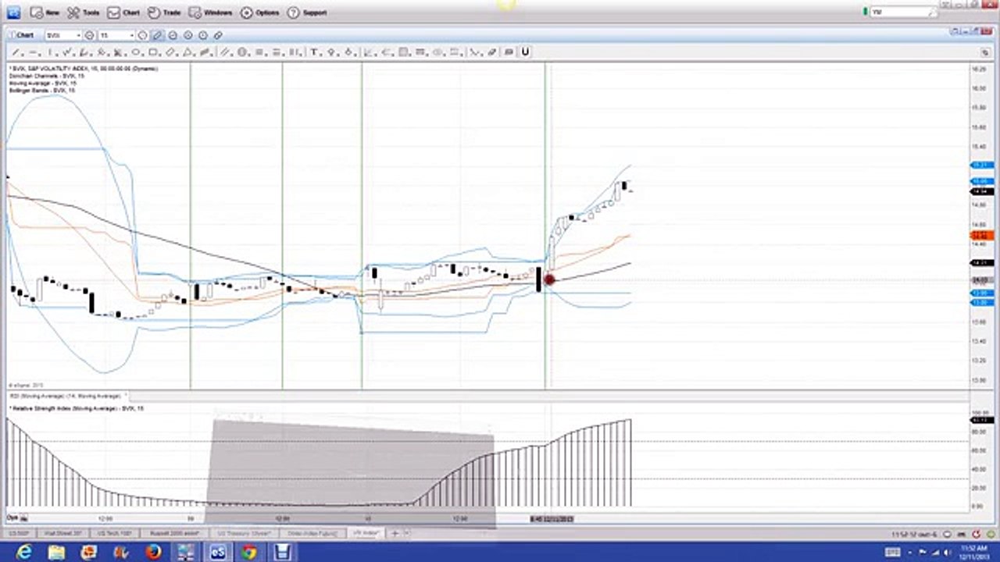1000x562 pixels.
Task: Open Internet Explorer from the taskbar
Action: point(23,553)
